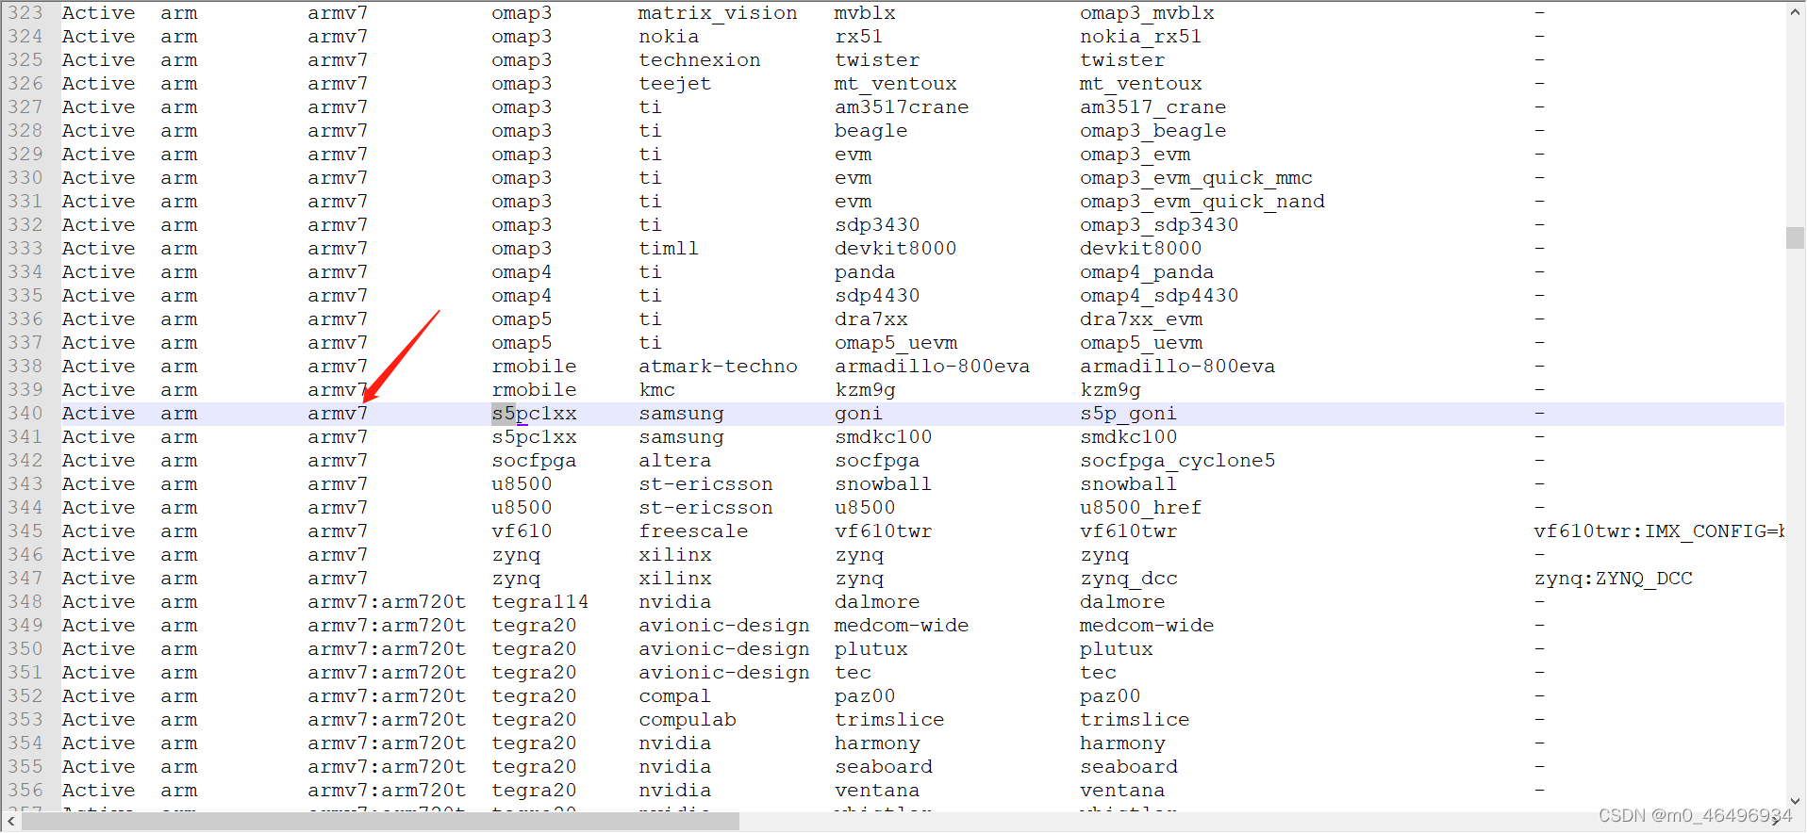
Task: Click 'twister' board name on line 325
Action: [877, 60]
